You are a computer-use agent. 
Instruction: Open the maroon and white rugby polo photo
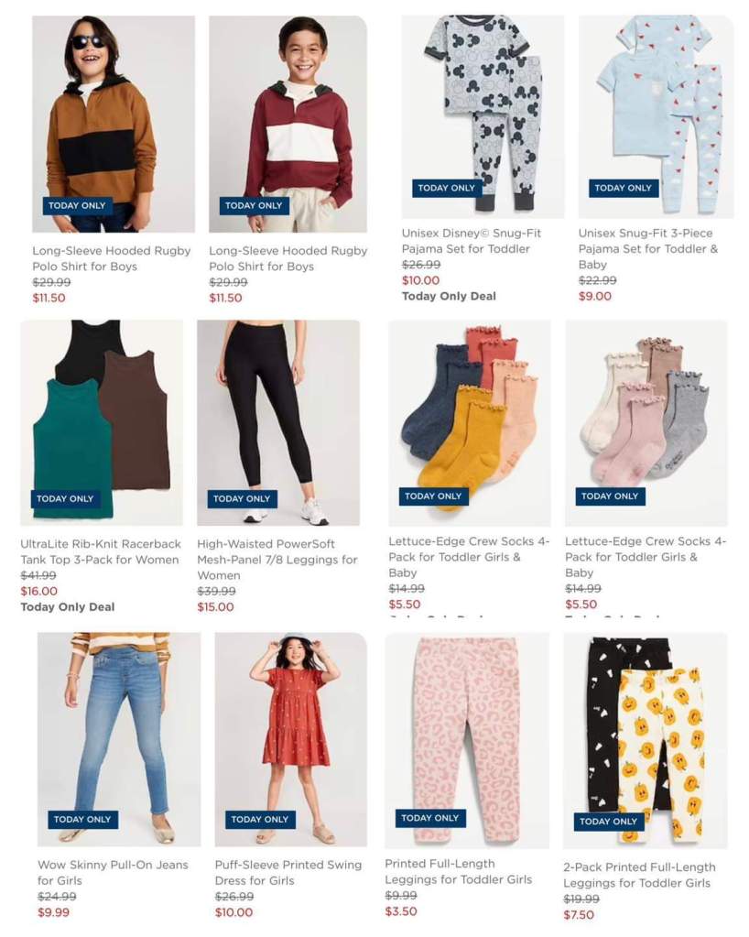click(x=288, y=124)
